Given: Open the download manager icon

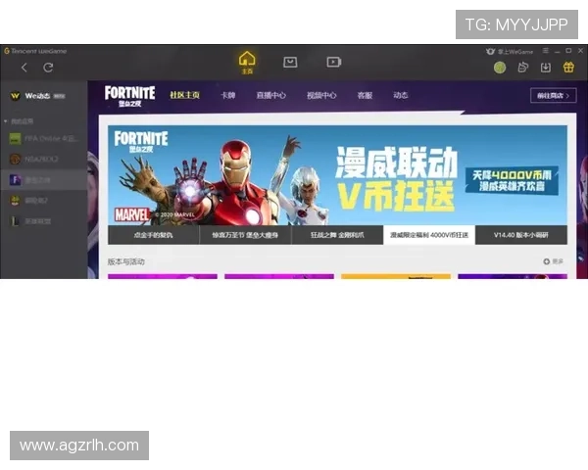Looking at the screenshot, I should point(546,68).
